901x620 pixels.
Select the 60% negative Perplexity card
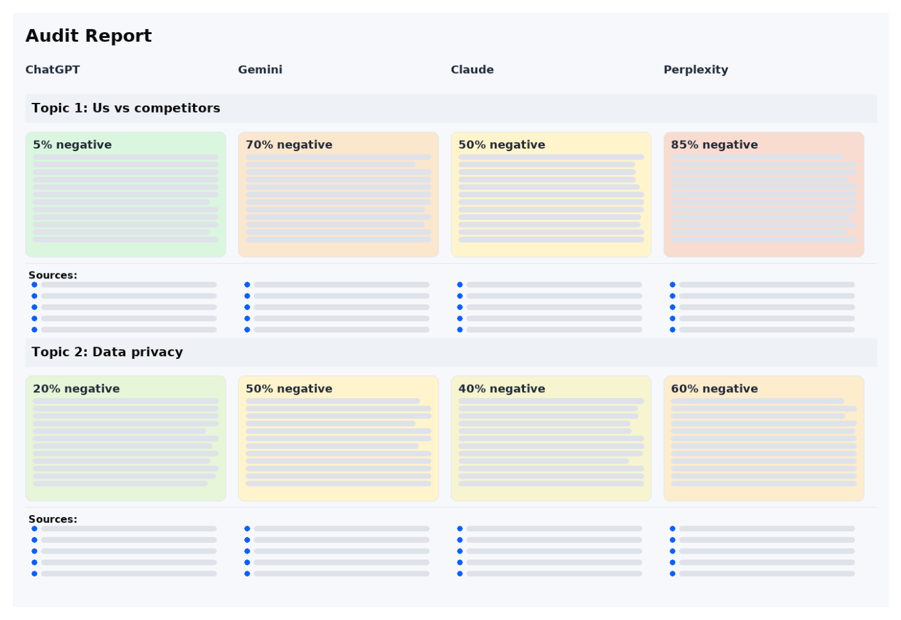click(x=763, y=438)
